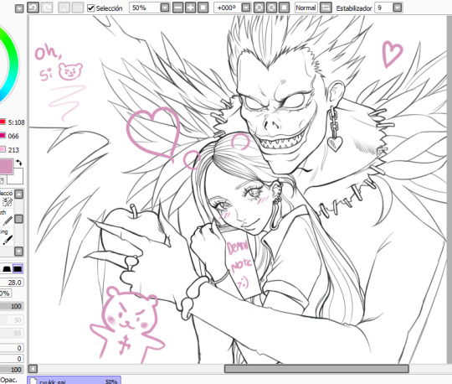Open the Estabilizador dropdown arrow
Screen dimensions: 452x384
click(x=398, y=8)
